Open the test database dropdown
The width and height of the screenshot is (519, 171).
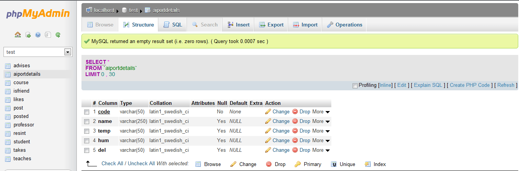coord(68,52)
